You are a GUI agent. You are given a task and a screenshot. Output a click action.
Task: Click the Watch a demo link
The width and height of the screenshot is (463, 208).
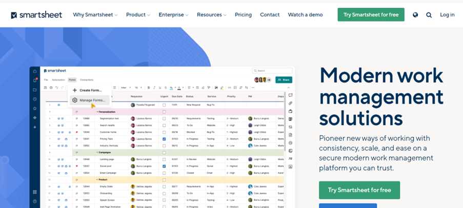305,15
